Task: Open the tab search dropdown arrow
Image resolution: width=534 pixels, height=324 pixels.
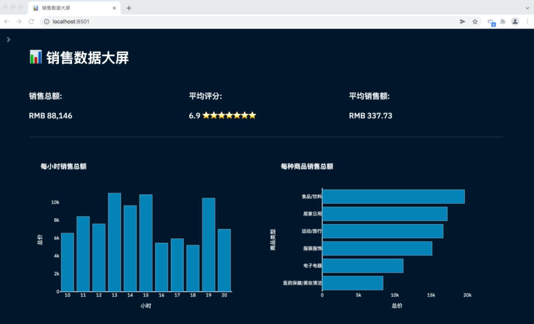Action: point(527,8)
